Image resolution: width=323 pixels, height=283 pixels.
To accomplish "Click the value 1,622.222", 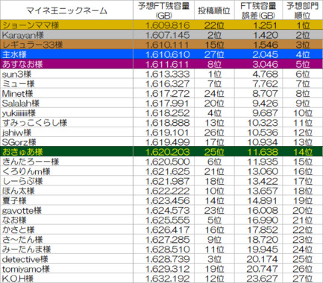I will [167, 191].
